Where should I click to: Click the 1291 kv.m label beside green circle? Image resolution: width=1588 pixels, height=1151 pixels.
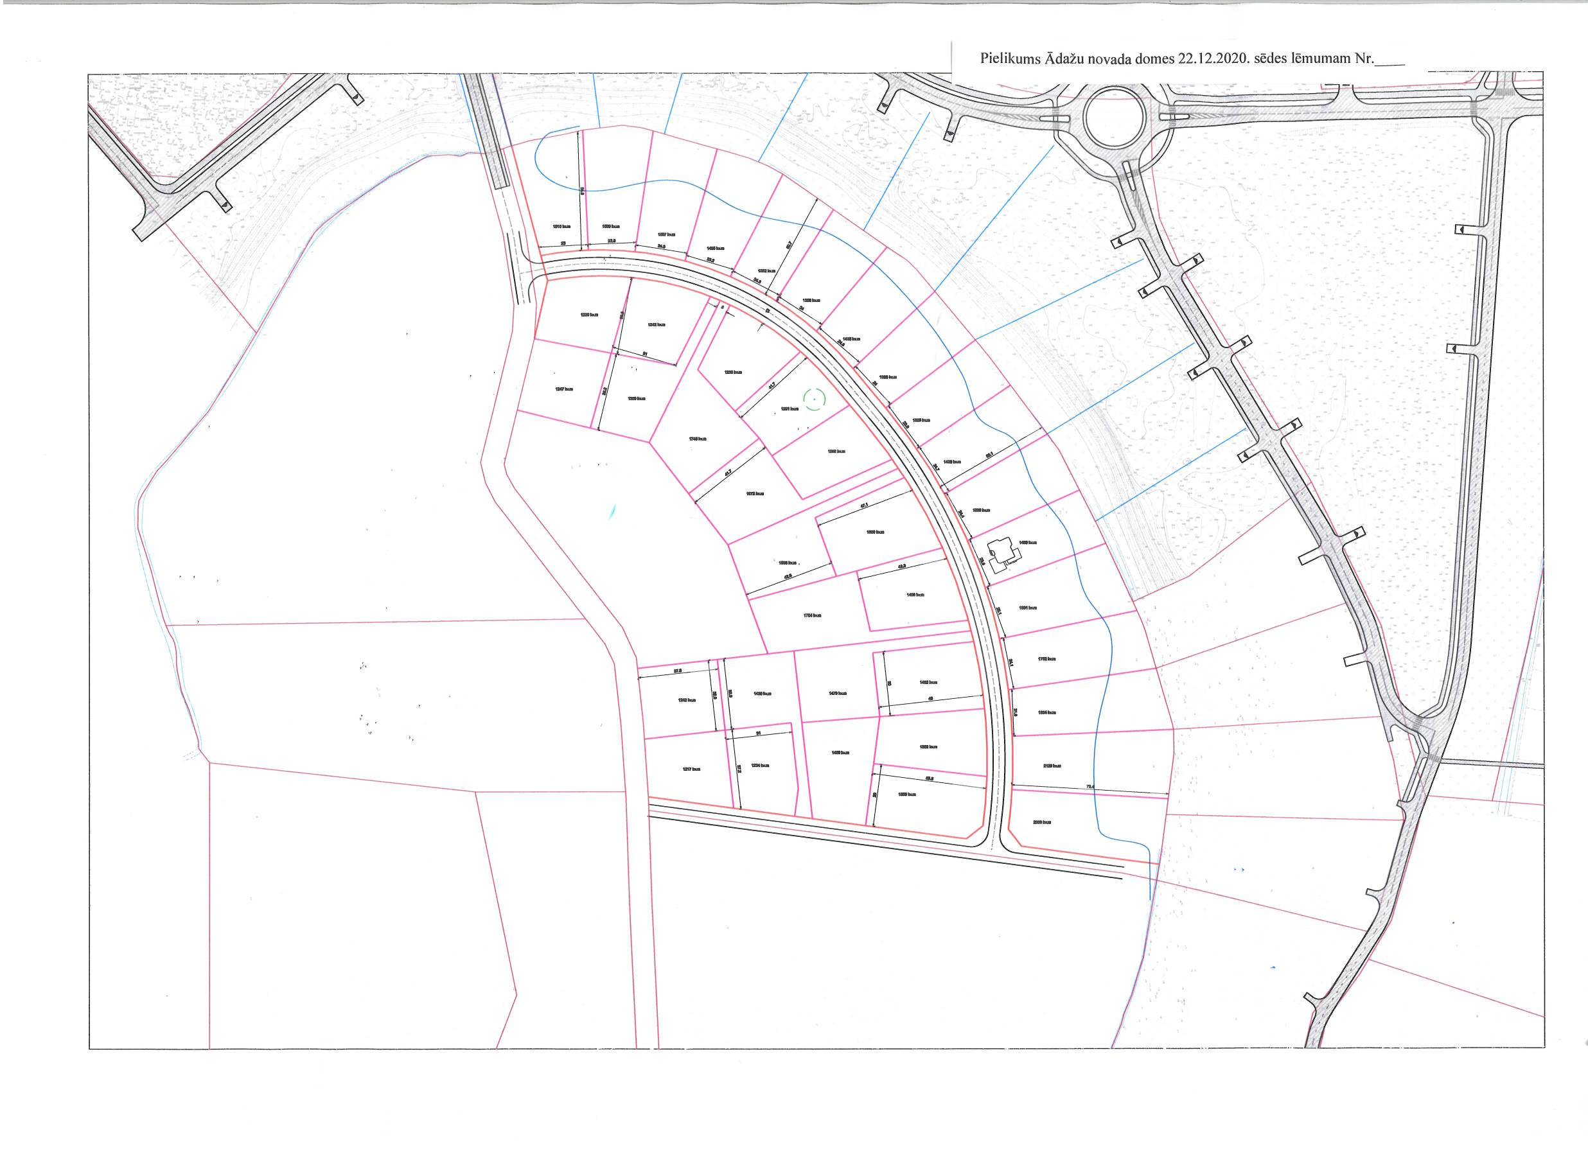pyautogui.click(x=789, y=409)
